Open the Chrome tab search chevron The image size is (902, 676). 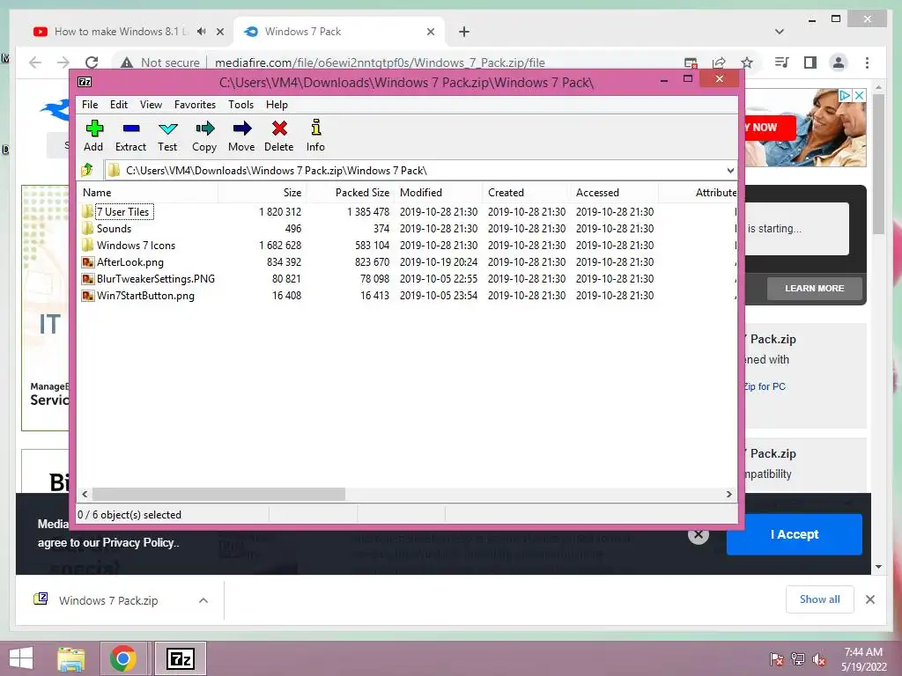click(780, 31)
